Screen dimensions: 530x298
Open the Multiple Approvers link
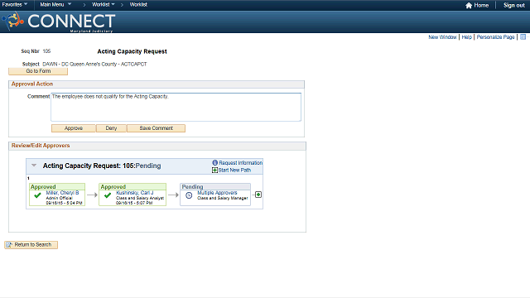217,193
